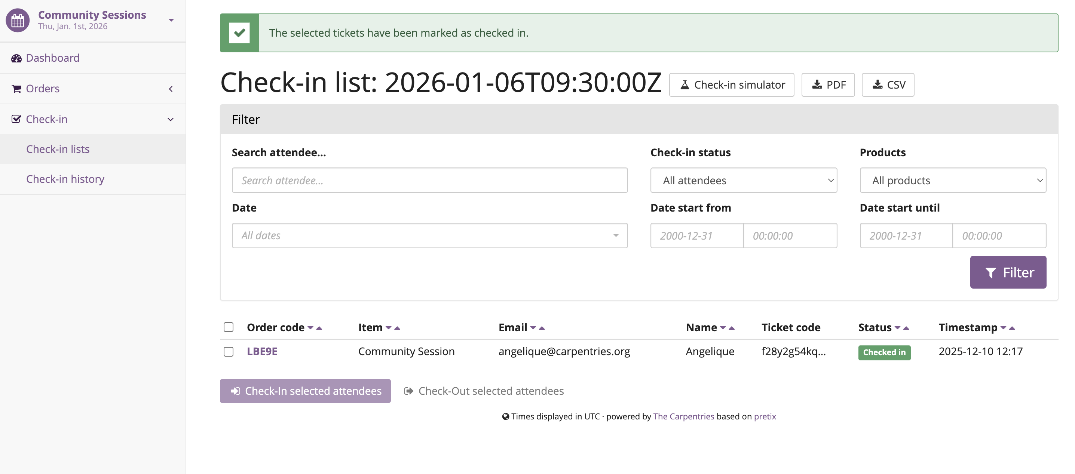Click the globe icon near the UTC notice

(x=506, y=416)
